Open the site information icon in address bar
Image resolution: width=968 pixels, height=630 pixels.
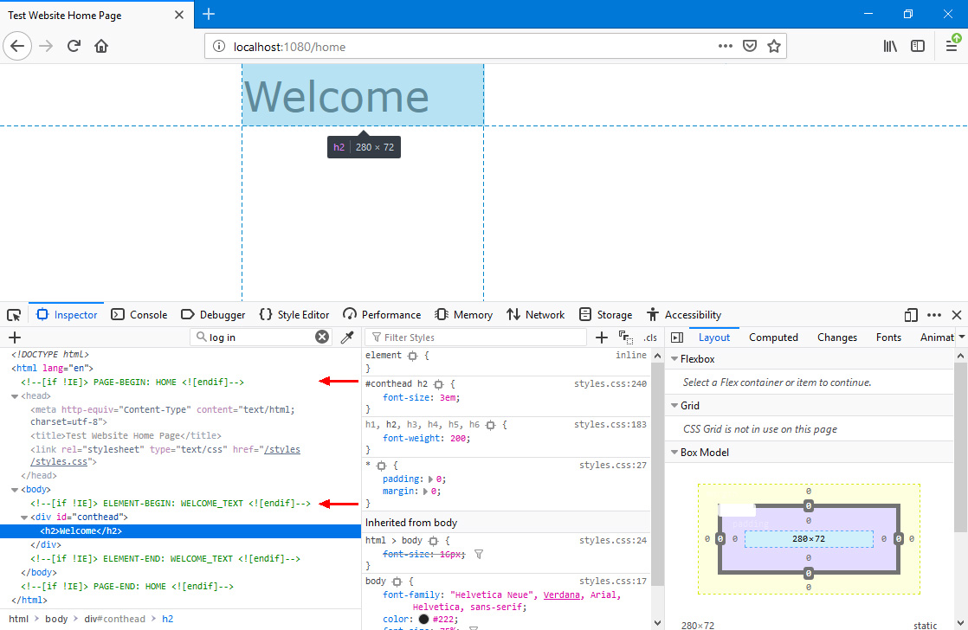(x=219, y=46)
